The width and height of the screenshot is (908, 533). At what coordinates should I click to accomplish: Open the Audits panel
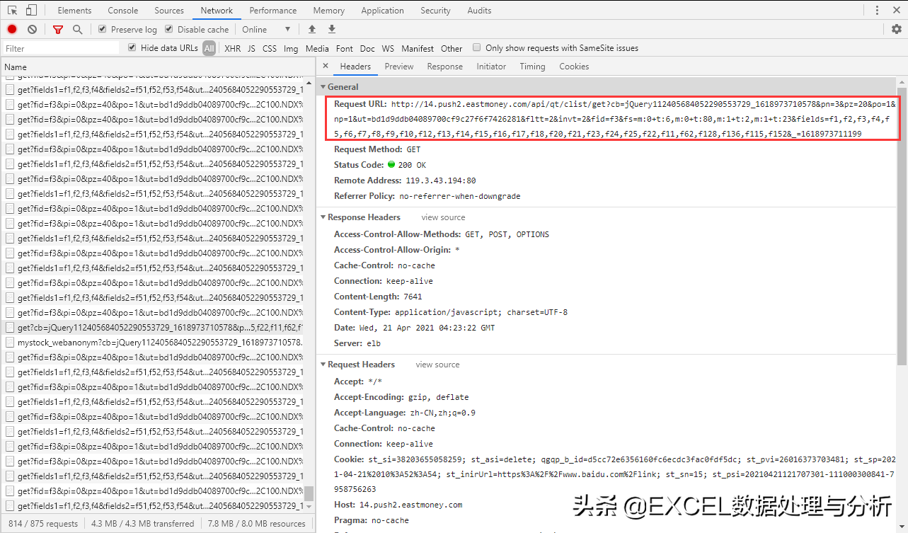479,10
